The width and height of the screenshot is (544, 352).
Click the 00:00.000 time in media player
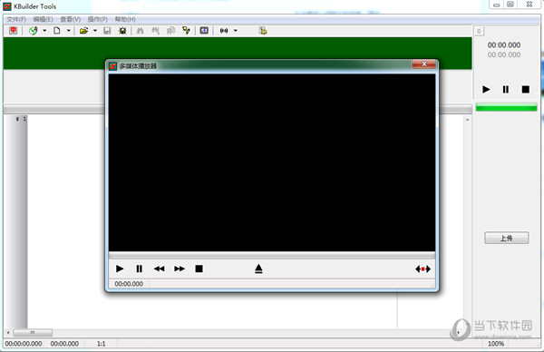point(129,284)
